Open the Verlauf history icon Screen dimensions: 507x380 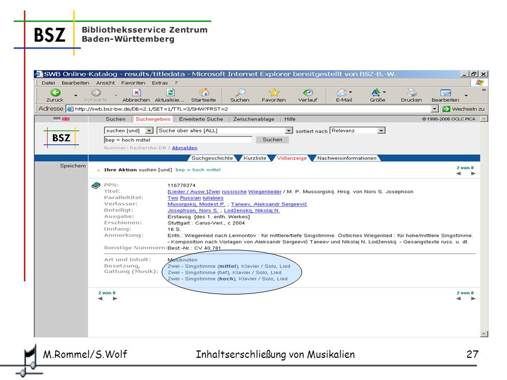tap(308, 93)
